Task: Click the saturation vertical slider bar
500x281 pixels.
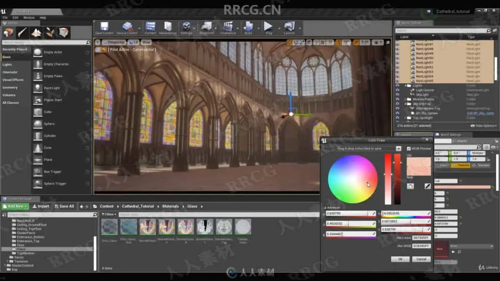Action: click(x=388, y=179)
